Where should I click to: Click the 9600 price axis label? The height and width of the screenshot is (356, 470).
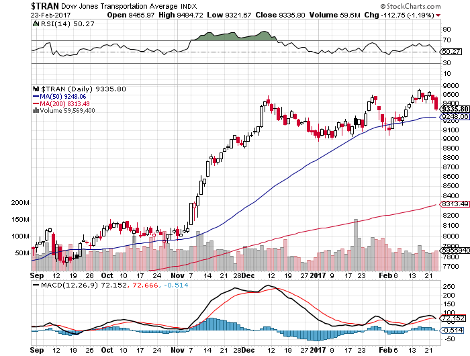451,86
